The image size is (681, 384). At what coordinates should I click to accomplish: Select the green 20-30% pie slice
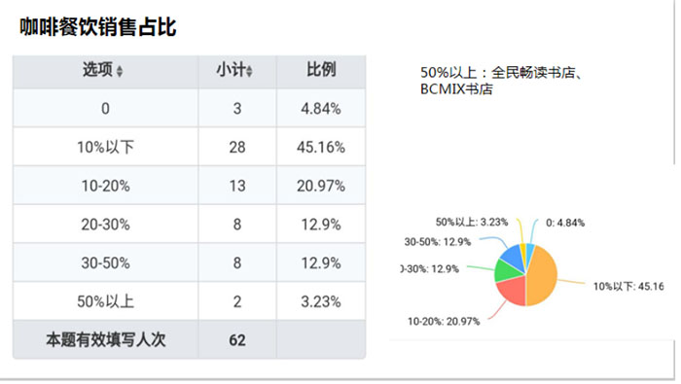pos(507,271)
